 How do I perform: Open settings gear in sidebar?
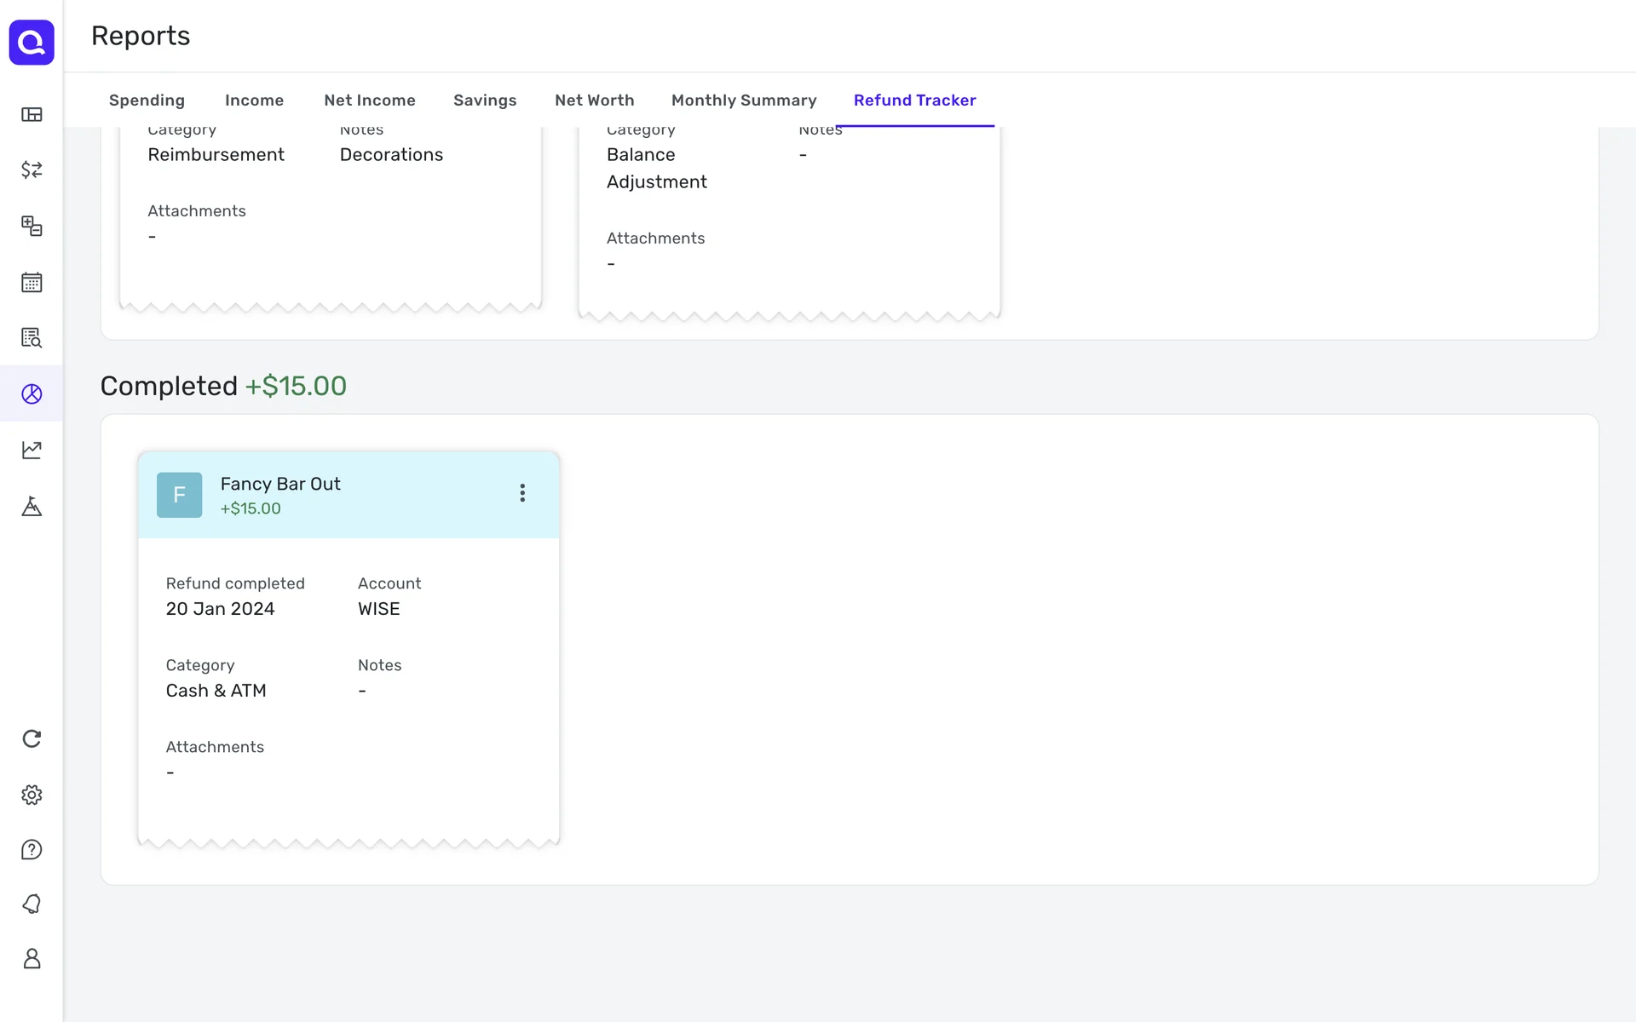(x=32, y=795)
